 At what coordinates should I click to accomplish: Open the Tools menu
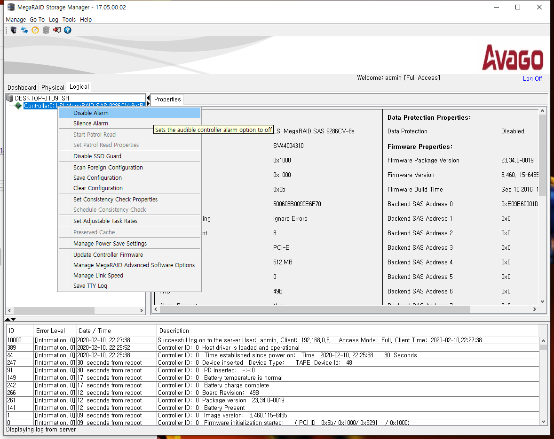coord(69,19)
